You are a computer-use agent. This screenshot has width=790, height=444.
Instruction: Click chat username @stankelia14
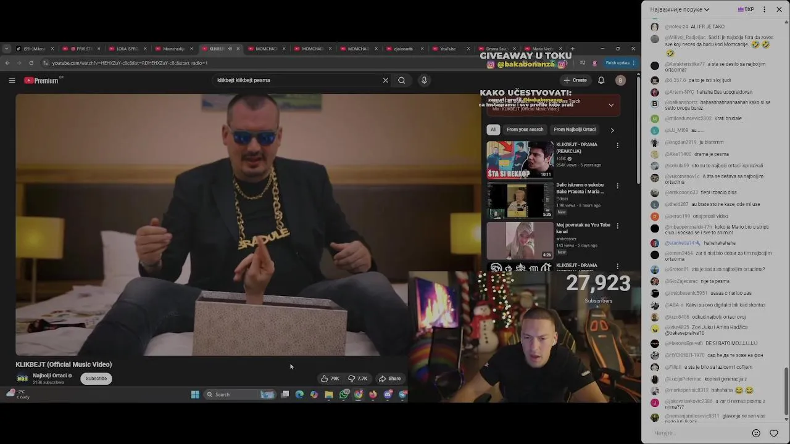[681, 243]
